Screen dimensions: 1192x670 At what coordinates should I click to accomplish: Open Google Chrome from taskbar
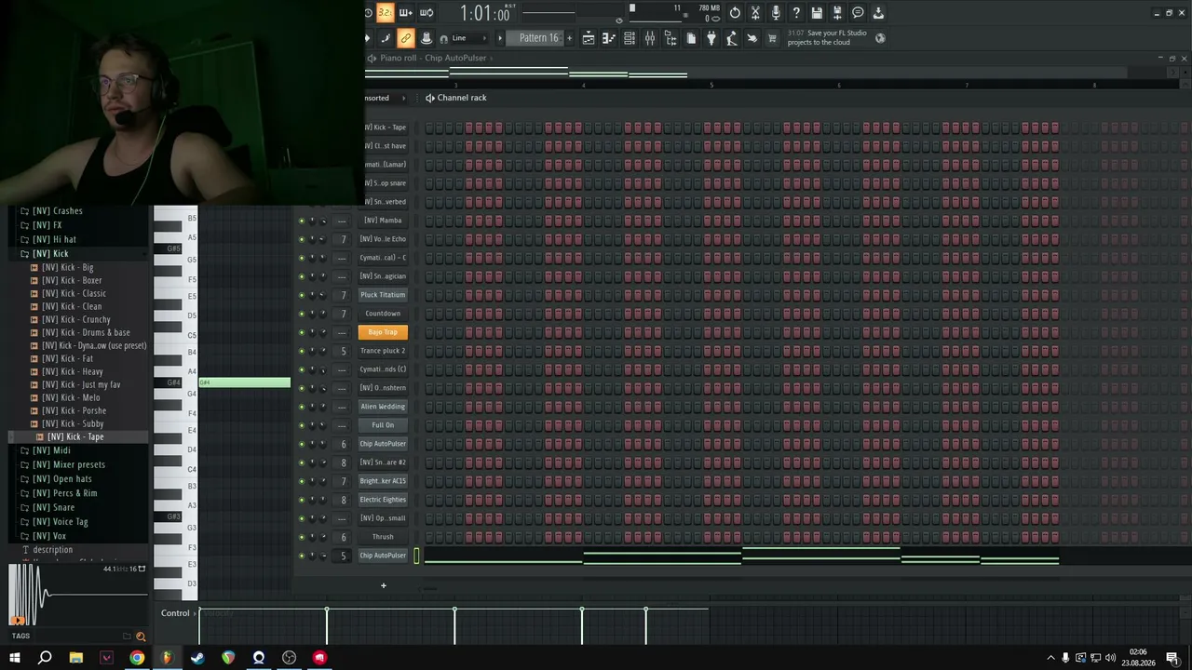point(137,658)
